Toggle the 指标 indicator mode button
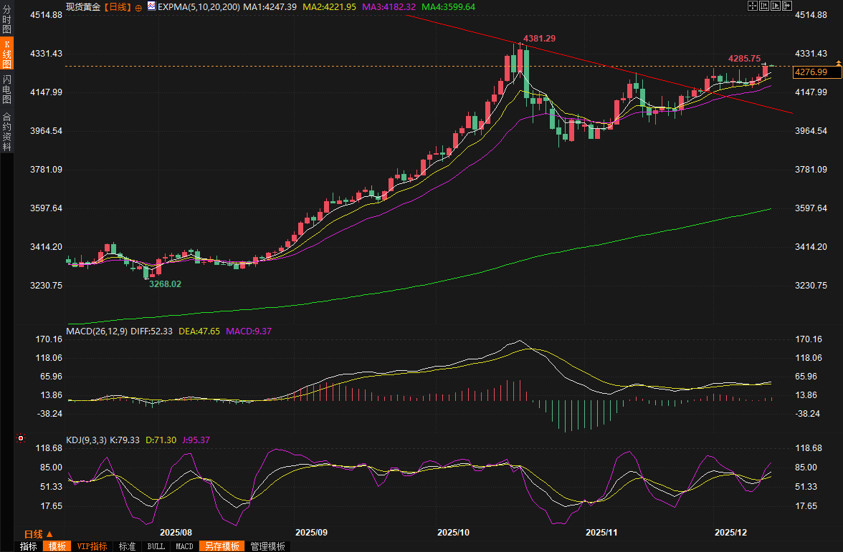 29,546
